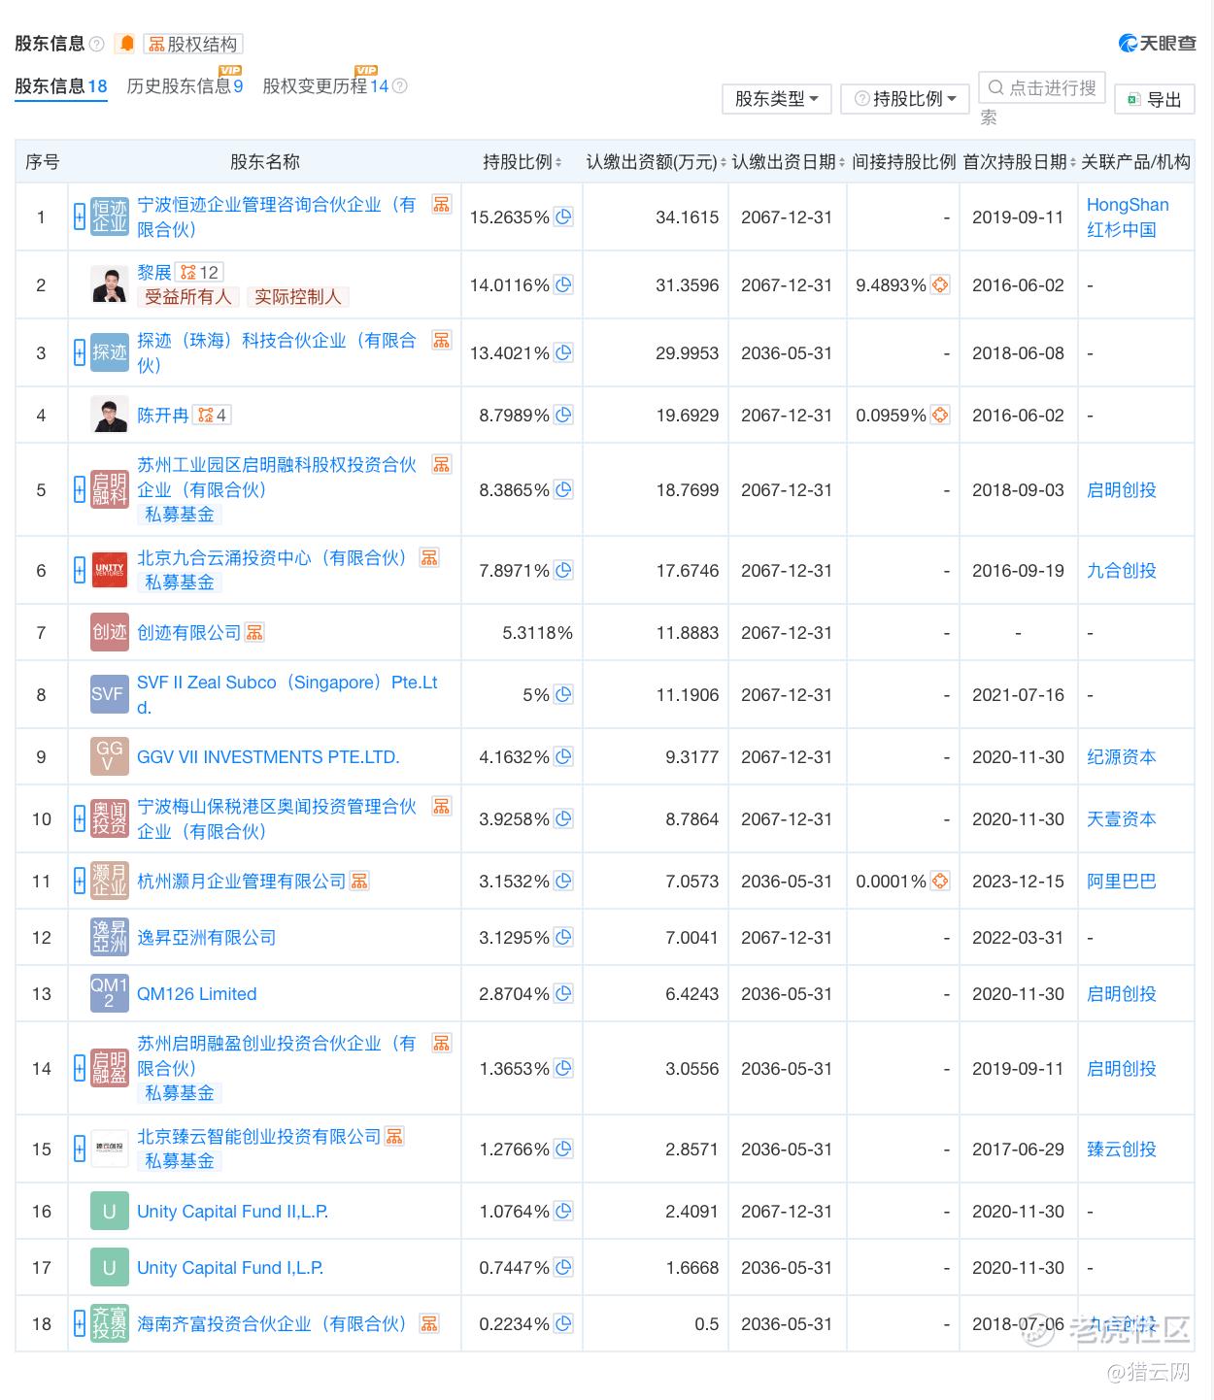Image resolution: width=1214 pixels, height=1400 pixels.
Task: Click equity structure icon beside 创迹有限公司
Action: coord(254,633)
